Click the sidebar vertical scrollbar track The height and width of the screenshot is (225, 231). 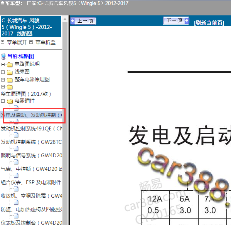pos(65,123)
